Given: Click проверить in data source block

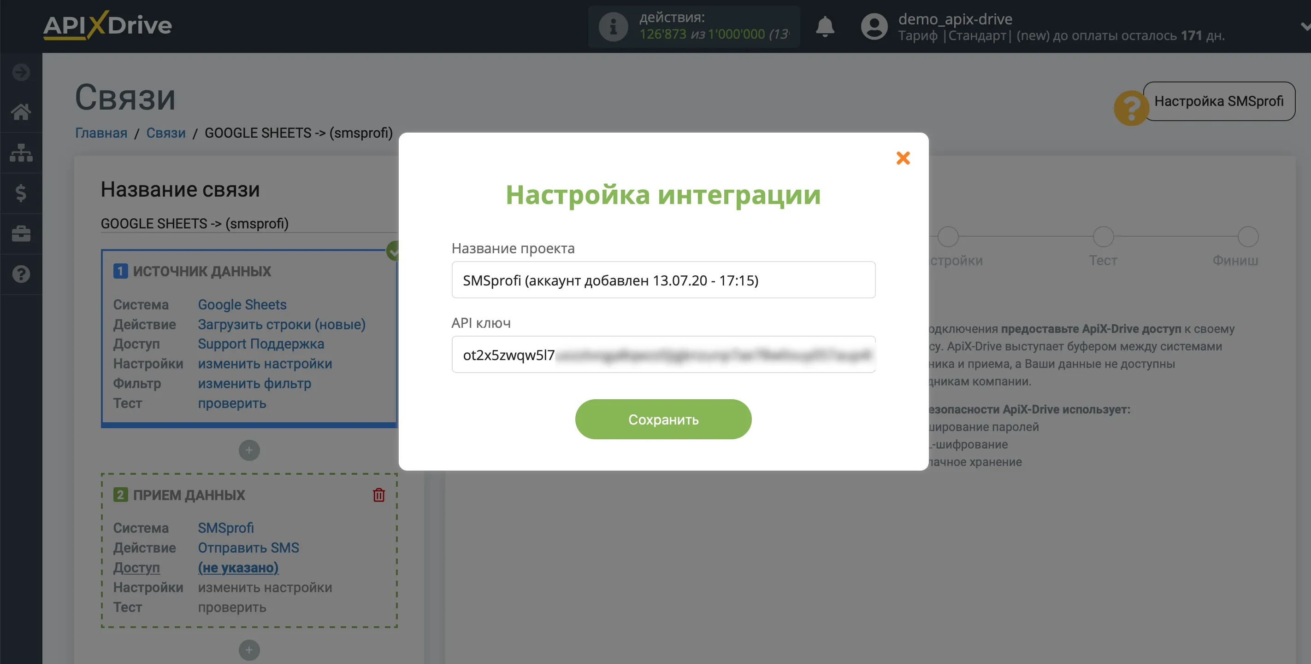Looking at the screenshot, I should [x=232, y=404].
